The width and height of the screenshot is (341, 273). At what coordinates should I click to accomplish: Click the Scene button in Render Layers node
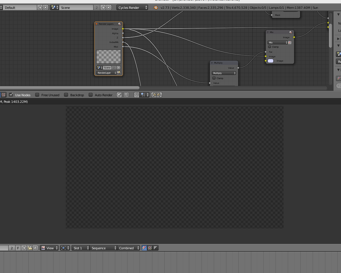(107, 68)
